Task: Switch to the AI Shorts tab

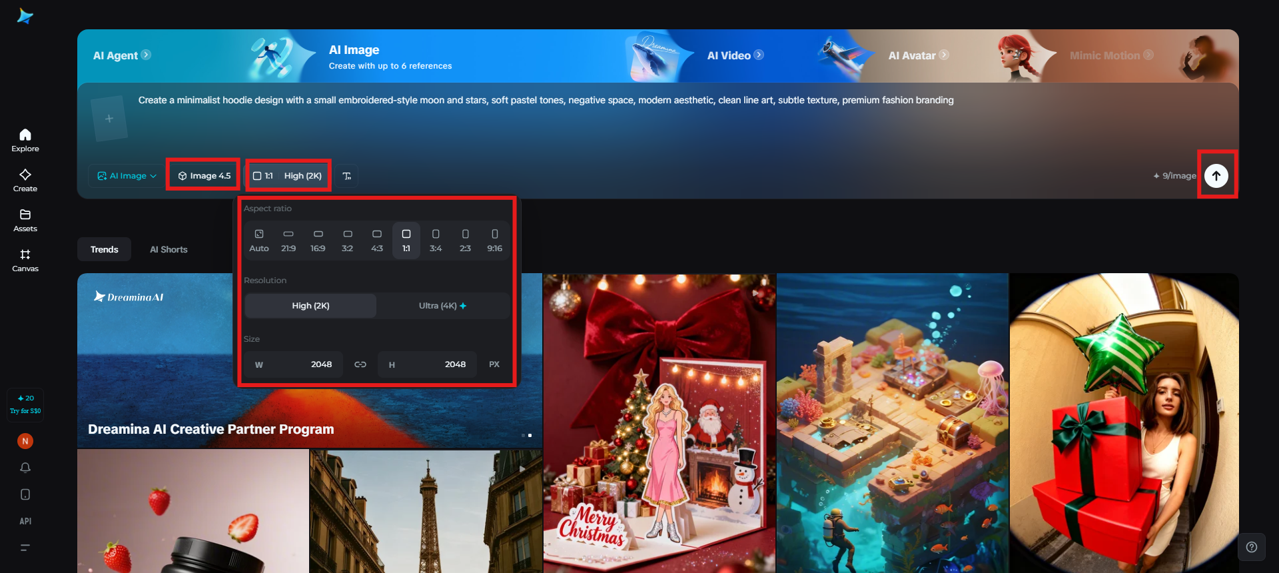Action: click(169, 249)
